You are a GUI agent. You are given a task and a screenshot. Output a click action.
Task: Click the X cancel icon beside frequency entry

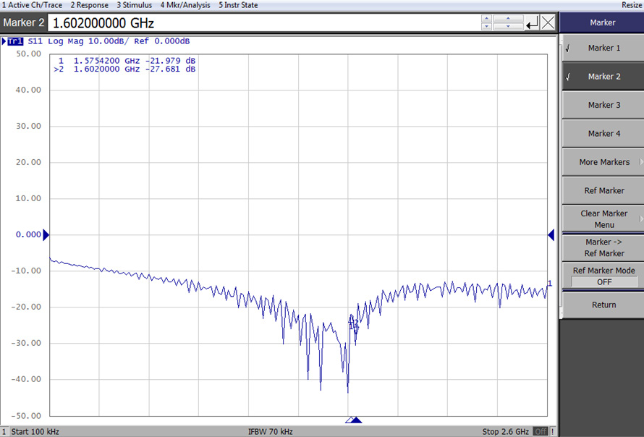tap(548, 22)
